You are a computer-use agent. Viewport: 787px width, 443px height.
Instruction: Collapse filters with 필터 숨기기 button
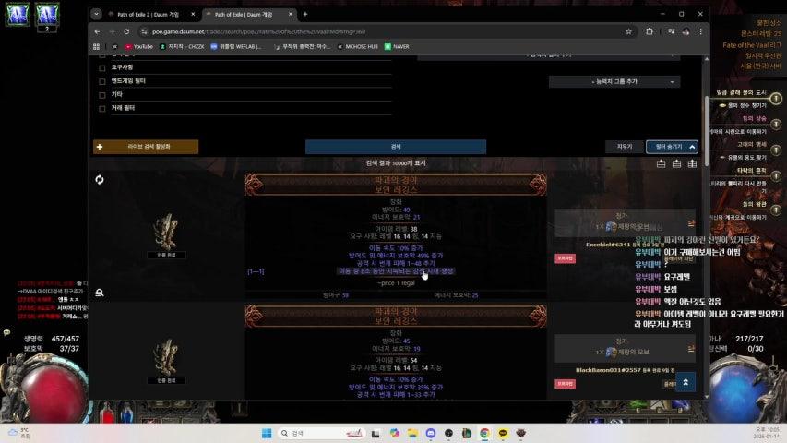[x=672, y=147]
